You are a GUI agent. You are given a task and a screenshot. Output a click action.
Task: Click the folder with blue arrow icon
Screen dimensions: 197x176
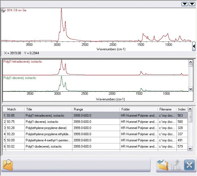point(163,165)
